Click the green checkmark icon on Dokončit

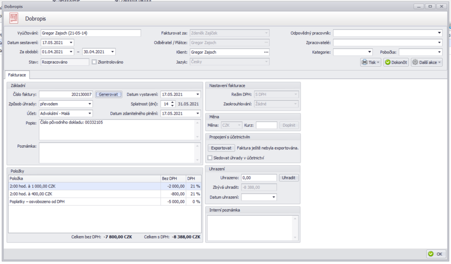point(388,62)
